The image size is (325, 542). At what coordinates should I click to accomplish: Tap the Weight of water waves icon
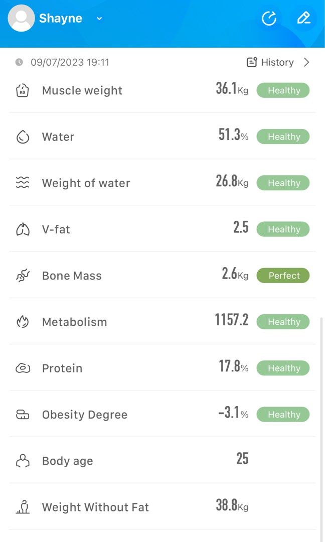22,183
